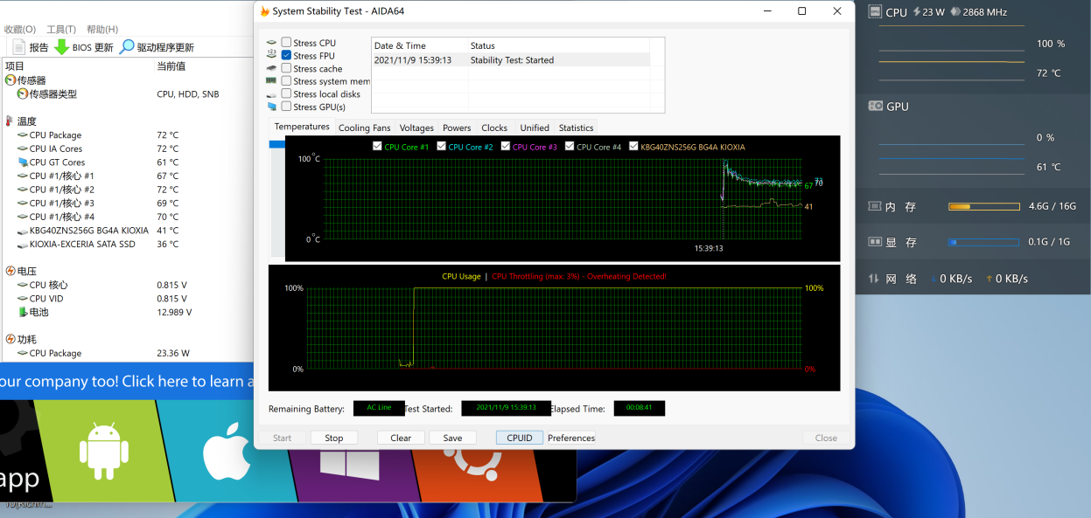Image resolution: width=1091 pixels, height=518 pixels.
Task: Open the Clocks tab
Action: 494,128
